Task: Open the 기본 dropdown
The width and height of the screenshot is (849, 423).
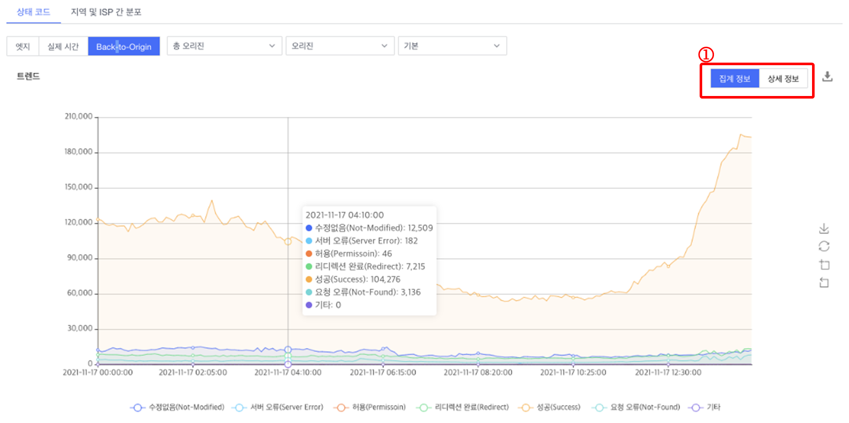Action: [x=452, y=46]
